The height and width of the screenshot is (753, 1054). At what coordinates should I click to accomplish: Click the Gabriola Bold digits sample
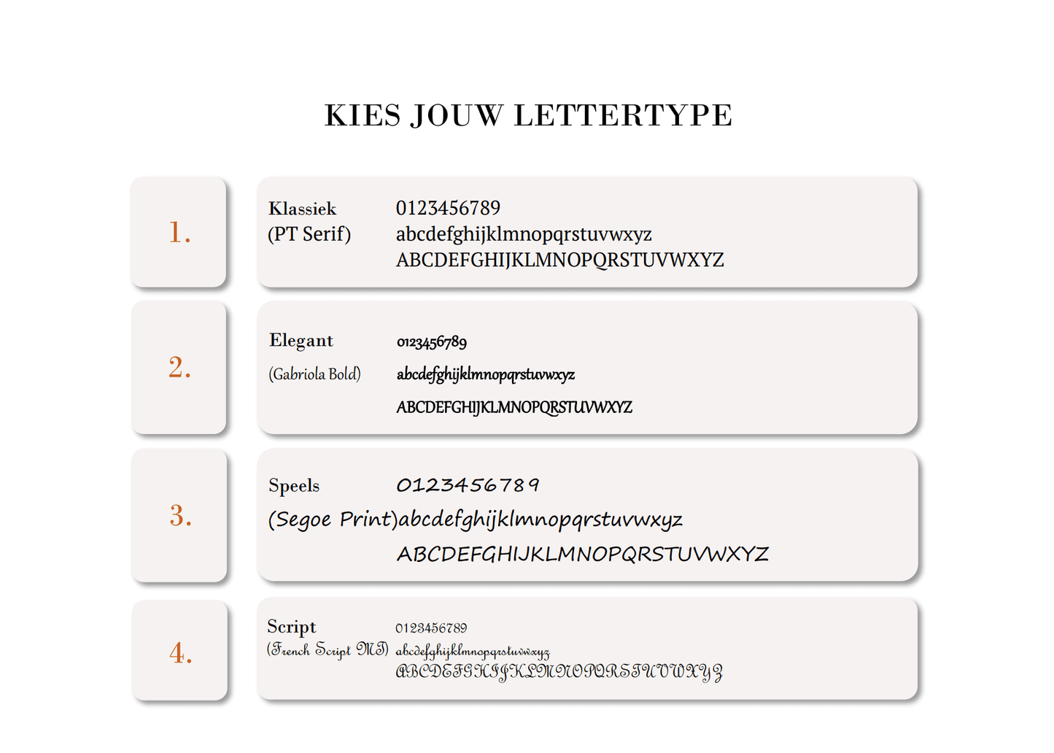pos(432,341)
